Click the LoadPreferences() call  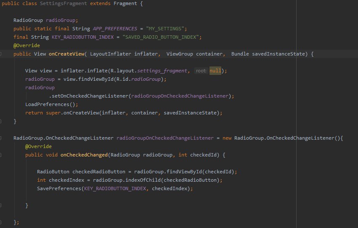(50, 104)
